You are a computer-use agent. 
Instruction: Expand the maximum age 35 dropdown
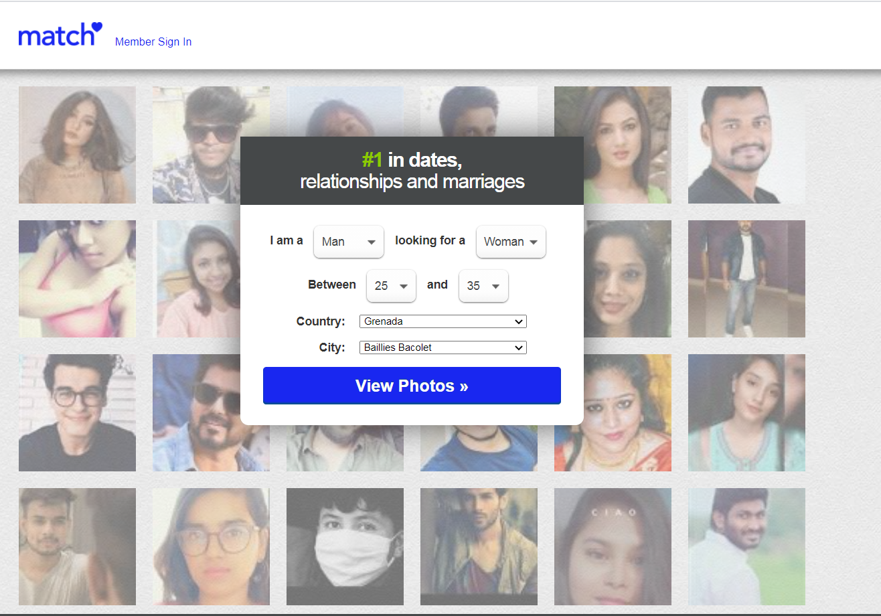[483, 286]
